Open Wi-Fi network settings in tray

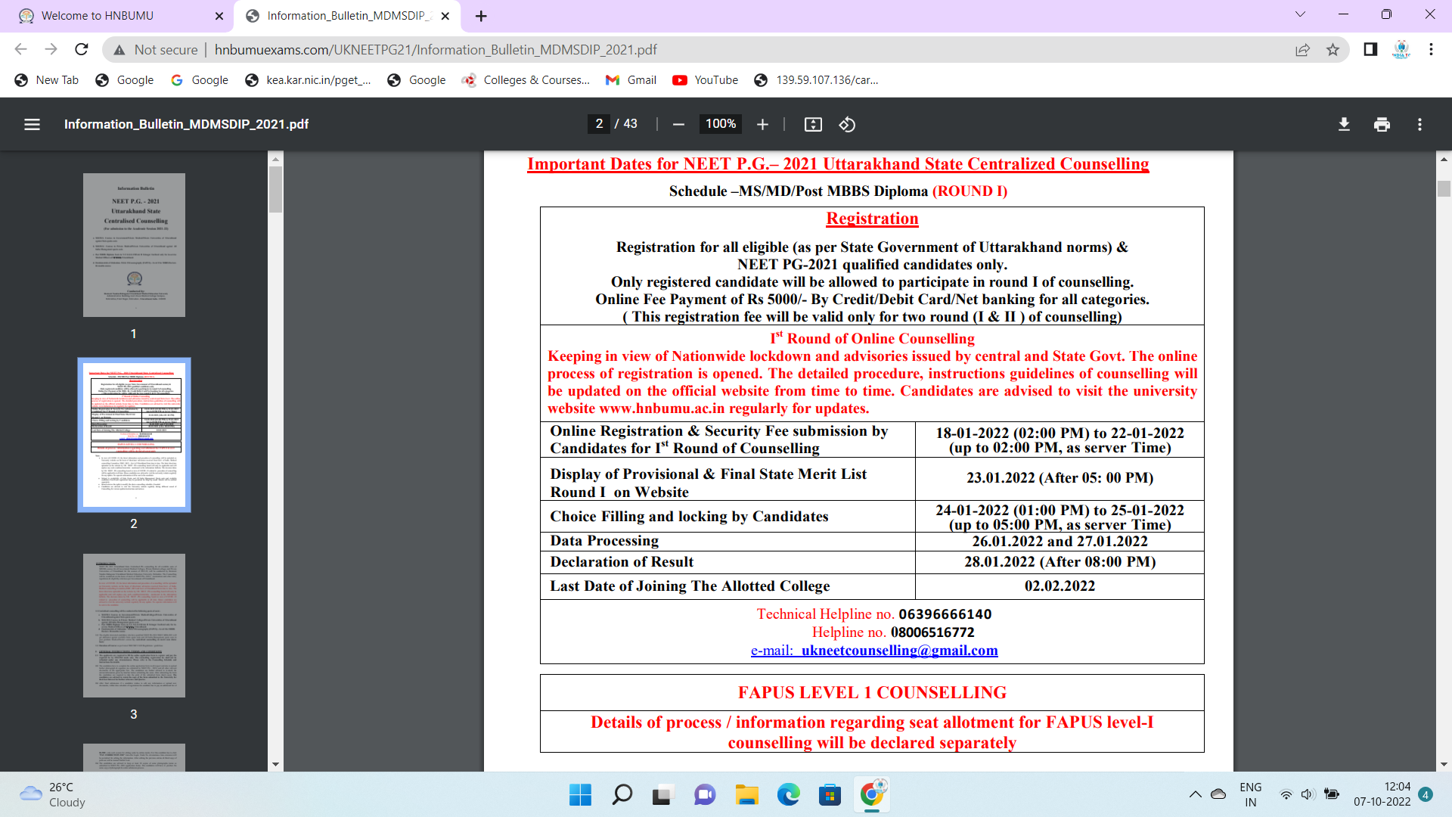click(1286, 794)
